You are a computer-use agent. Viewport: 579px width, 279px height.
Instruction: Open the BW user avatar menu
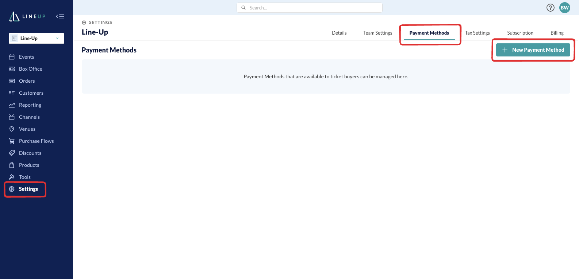click(565, 8)
